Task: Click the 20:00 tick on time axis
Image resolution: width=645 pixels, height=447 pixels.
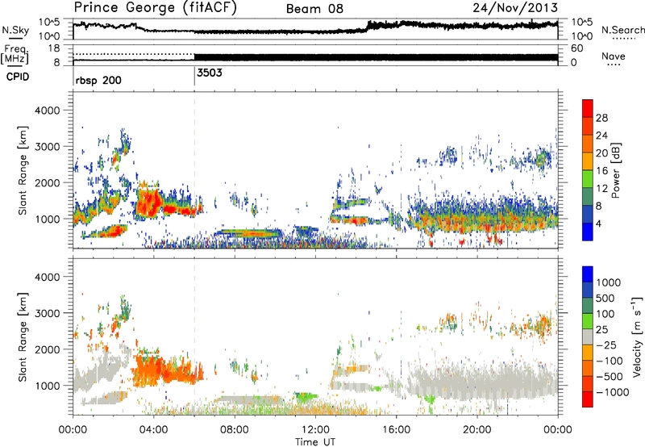Action: (x=477, y=428)
